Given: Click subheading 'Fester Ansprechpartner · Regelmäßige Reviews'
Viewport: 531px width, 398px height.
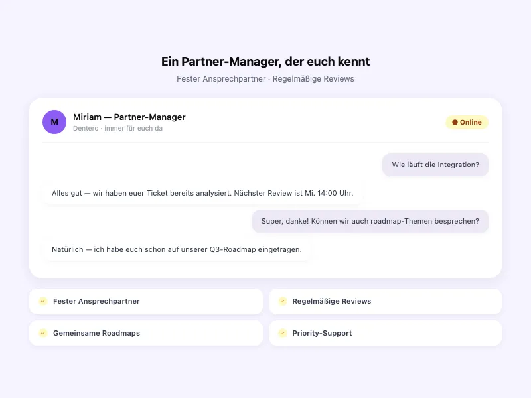Looking at the screenshot, I should coord(265,79).
